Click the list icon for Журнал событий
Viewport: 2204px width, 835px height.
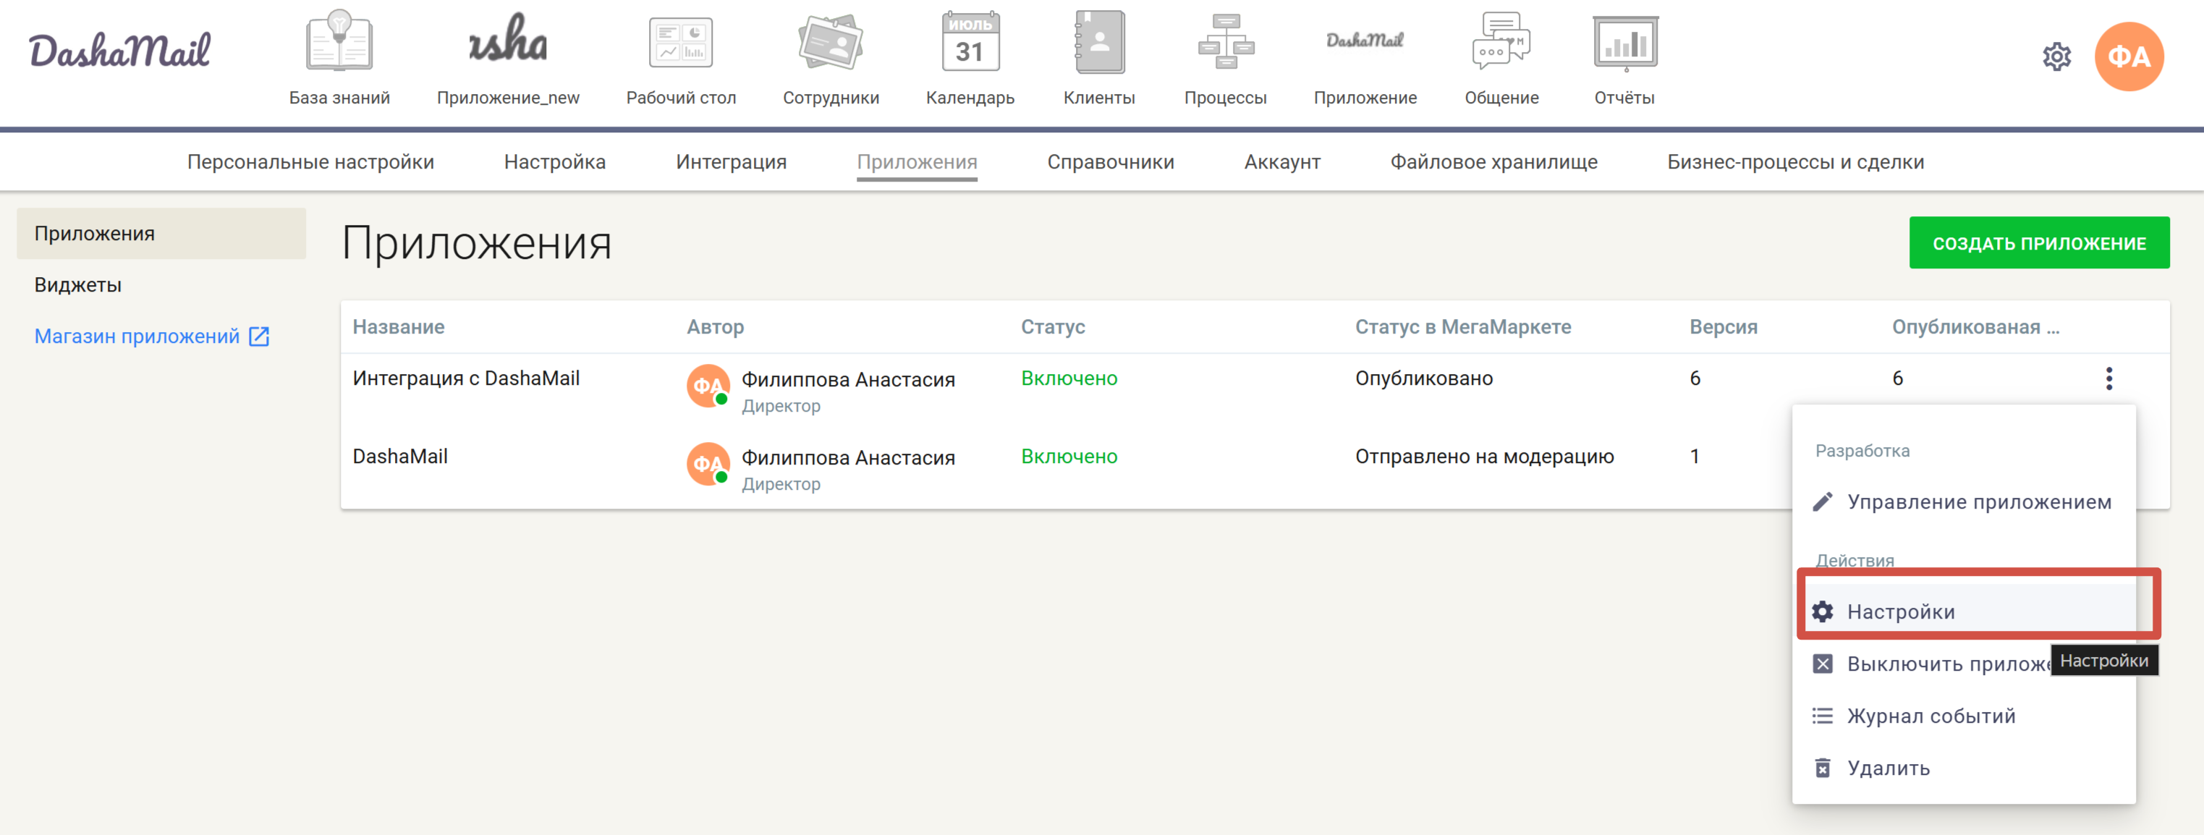(1823, 715)
